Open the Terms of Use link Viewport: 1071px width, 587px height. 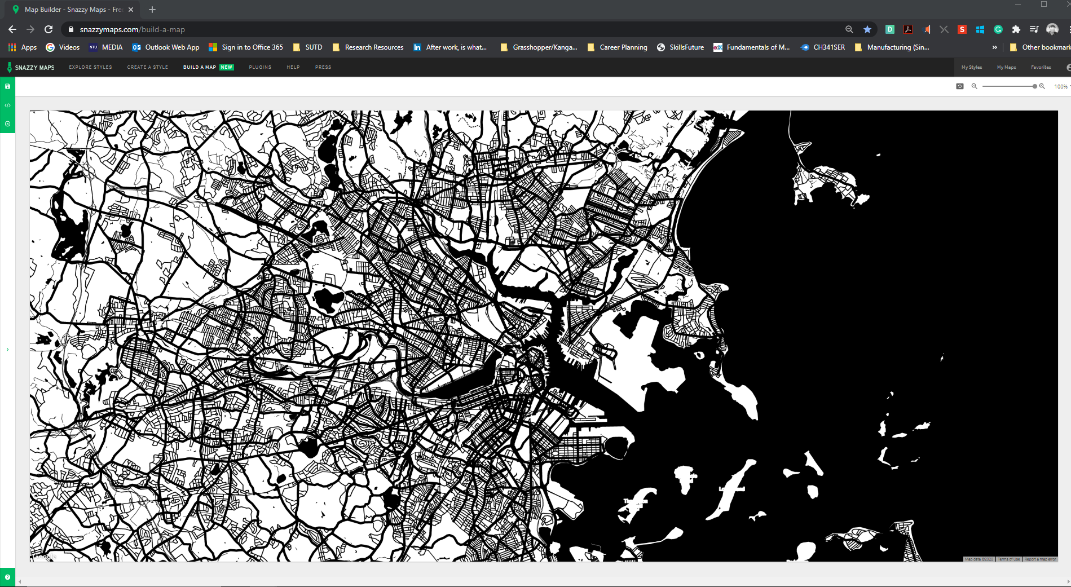[1007, 559]
